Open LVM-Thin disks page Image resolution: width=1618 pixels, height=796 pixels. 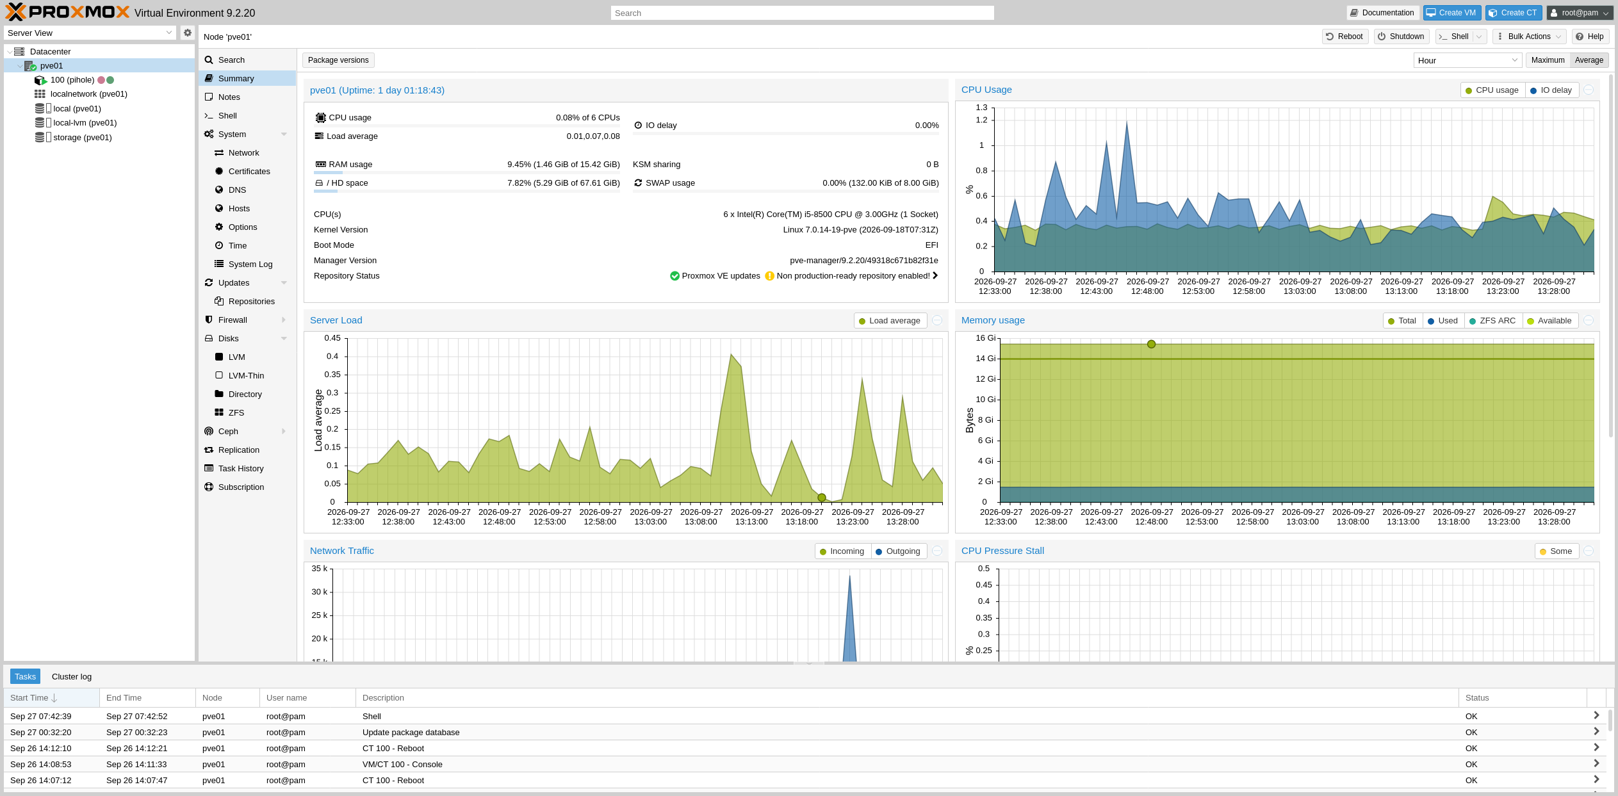[x=247, y=375]
